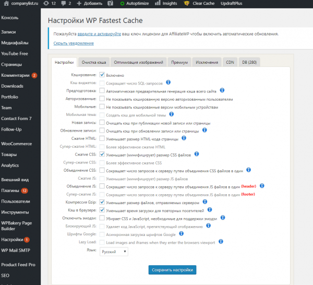The image size is (313, 285).
Task: Uncheck the Кэш в браузере checkbox
Action: click(102, 209)
